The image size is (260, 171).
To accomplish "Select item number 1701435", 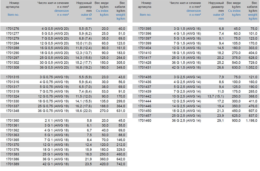I will click(x=145, y=77).
